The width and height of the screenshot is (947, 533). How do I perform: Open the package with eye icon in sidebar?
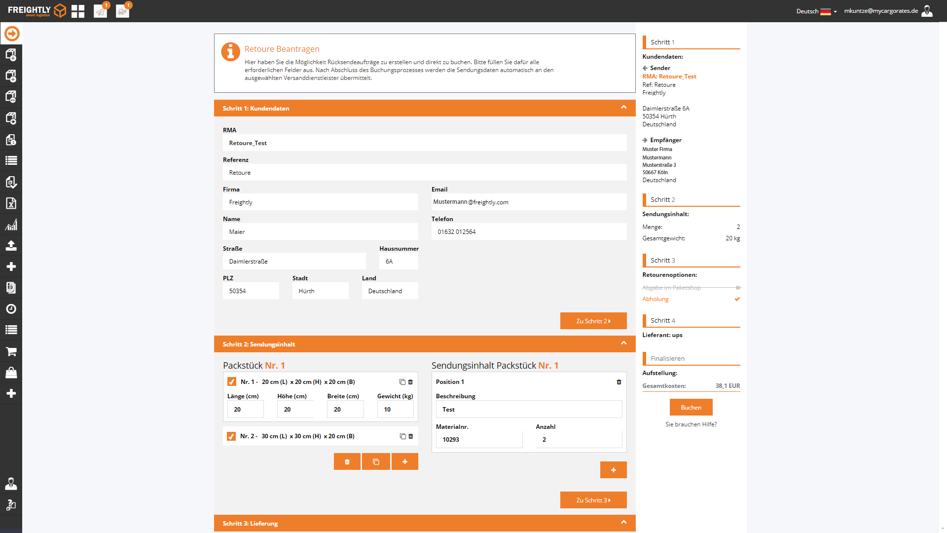[11, 97]
